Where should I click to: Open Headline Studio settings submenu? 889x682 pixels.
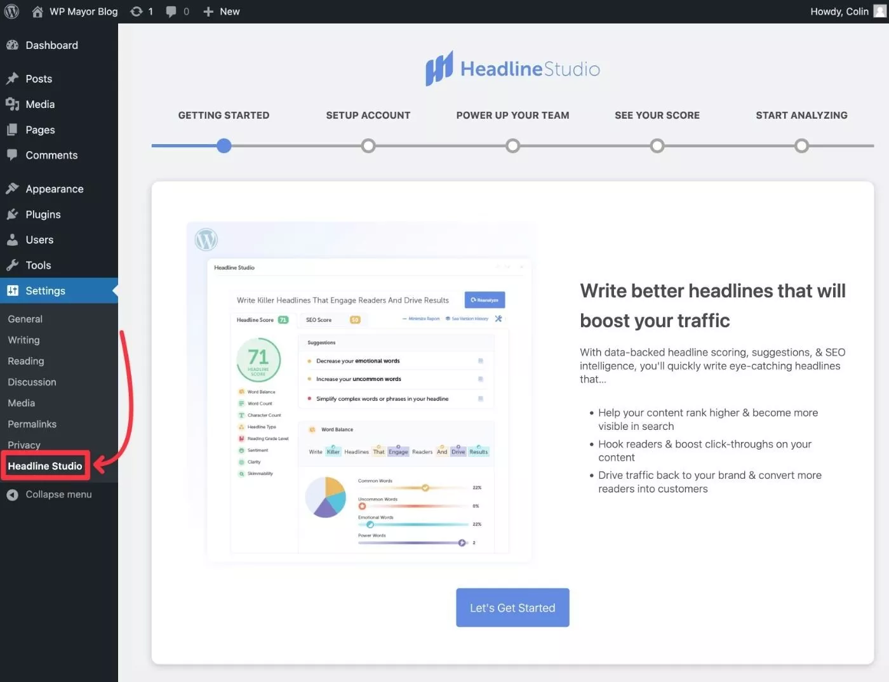click(x=45, y=466)
